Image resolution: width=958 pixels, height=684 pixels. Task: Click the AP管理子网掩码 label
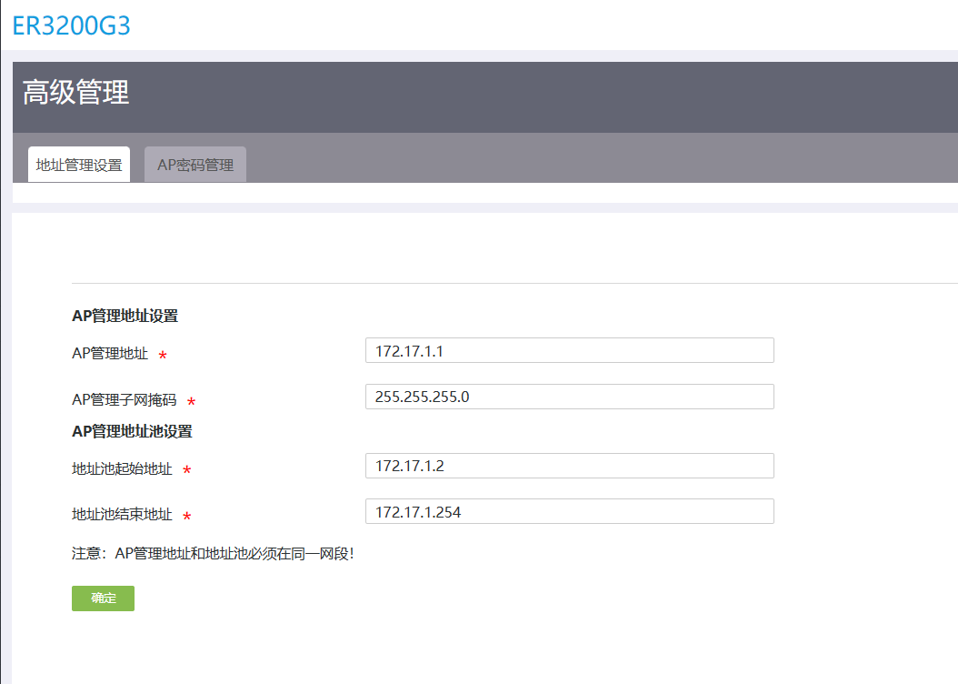(x=124, y=400)
